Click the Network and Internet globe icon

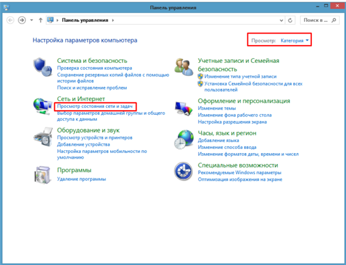click(42, 106)
